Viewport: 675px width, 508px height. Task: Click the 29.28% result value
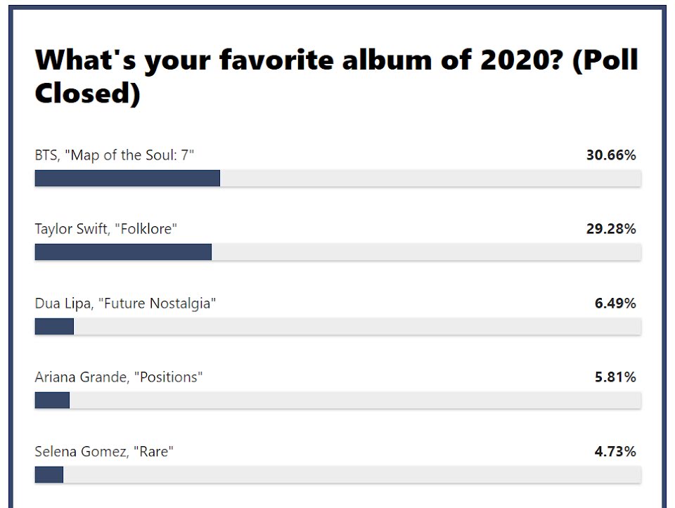(x=611, y=229)
